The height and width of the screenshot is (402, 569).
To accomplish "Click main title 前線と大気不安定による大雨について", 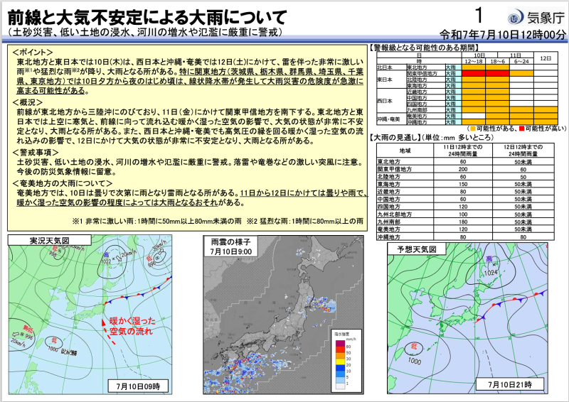I will pos(147,17).
